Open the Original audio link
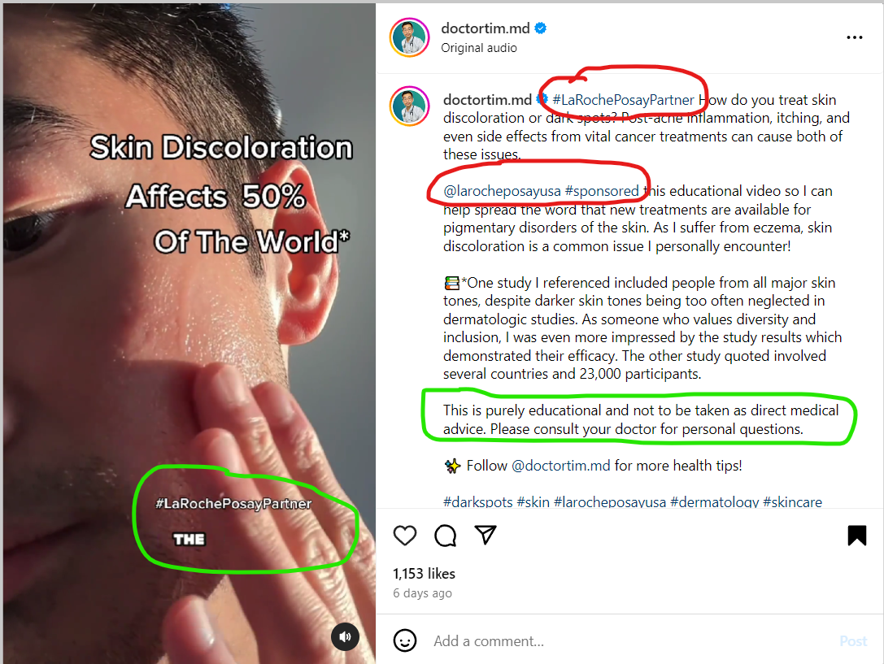The width and height of the screenshot is (884, 664). click(479, 48)
